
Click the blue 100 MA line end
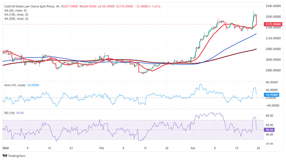(256, 33)
